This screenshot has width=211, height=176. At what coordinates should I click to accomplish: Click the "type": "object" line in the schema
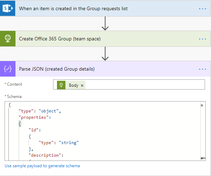(40, 111)
